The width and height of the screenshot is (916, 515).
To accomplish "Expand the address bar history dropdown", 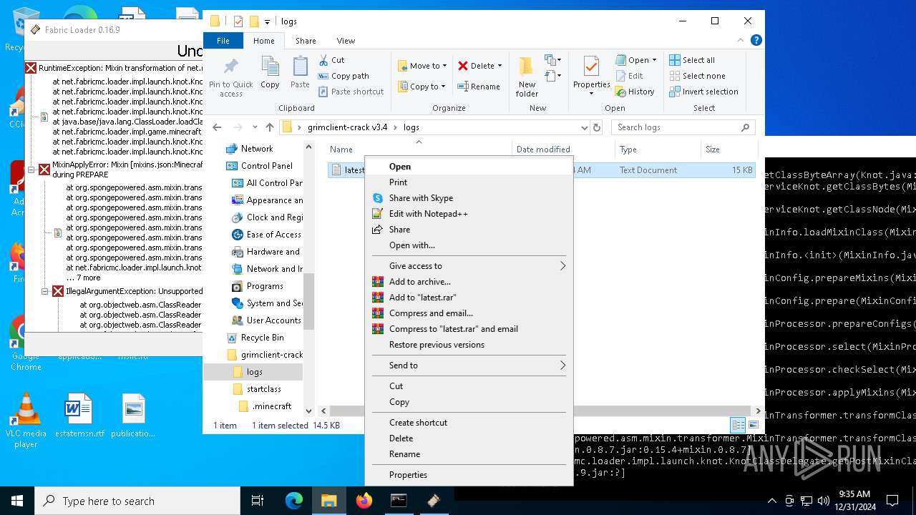I will [x=584, y=127].
